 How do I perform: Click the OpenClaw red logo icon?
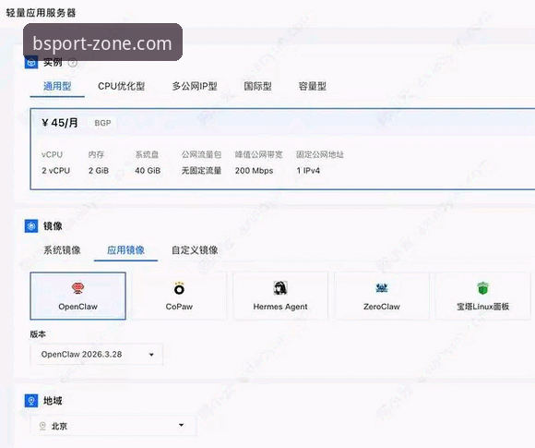coord(77,288)
